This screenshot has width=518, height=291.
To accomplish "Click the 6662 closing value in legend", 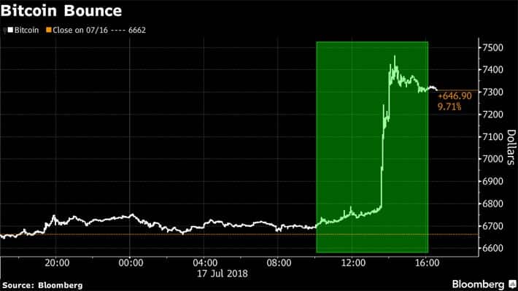I will coord(137,30).
